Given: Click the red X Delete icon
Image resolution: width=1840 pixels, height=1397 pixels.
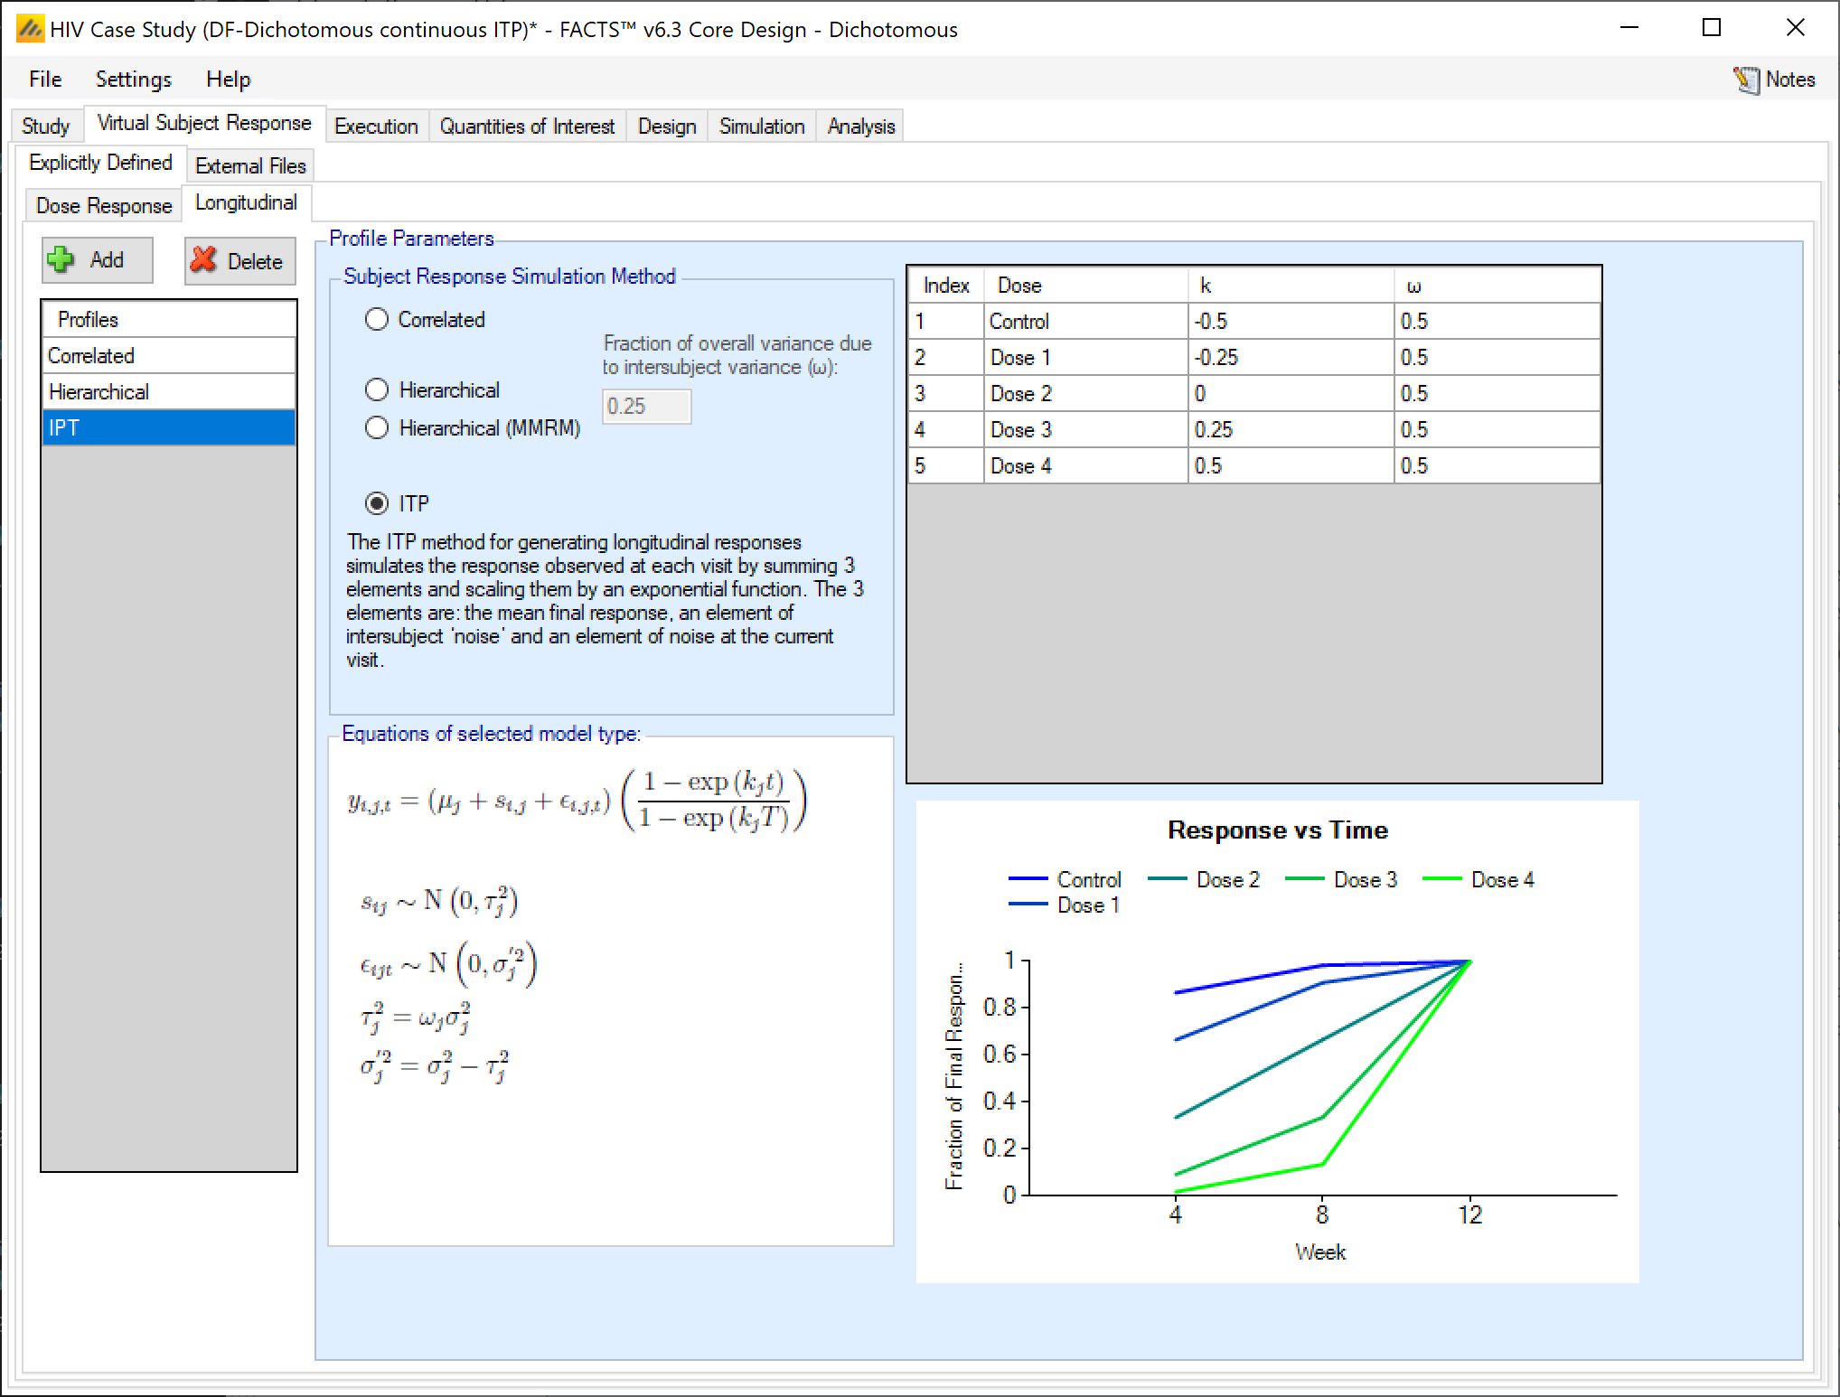Looking at the screenshot, I should (x=204, y=260).
